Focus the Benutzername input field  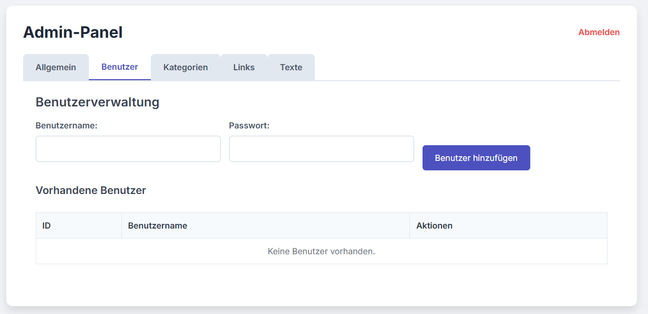coord(128,149)
